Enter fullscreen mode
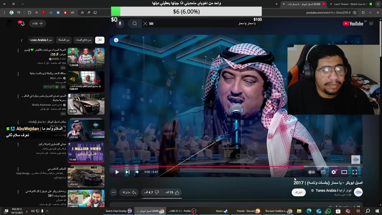The height and width of the screenshot is (215, 382). coord(355,172)
